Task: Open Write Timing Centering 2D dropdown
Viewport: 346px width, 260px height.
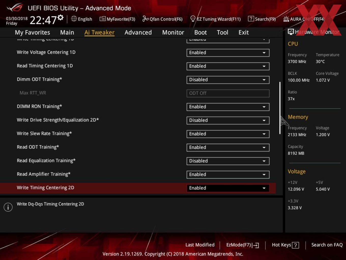Action: coord(228,188)
